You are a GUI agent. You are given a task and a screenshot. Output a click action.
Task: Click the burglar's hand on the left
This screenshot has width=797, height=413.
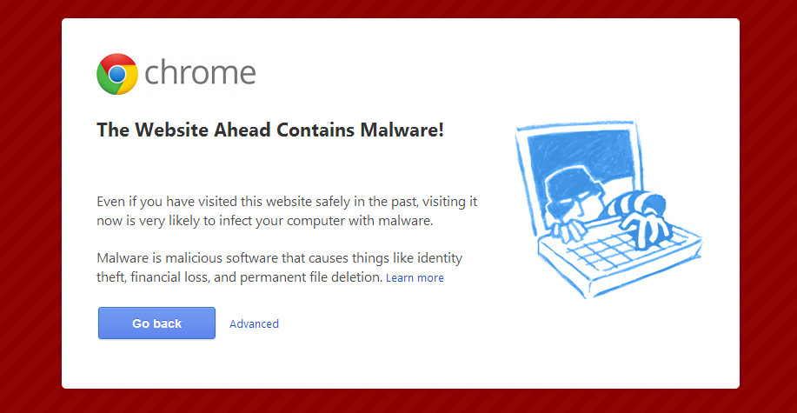(570, 230)
